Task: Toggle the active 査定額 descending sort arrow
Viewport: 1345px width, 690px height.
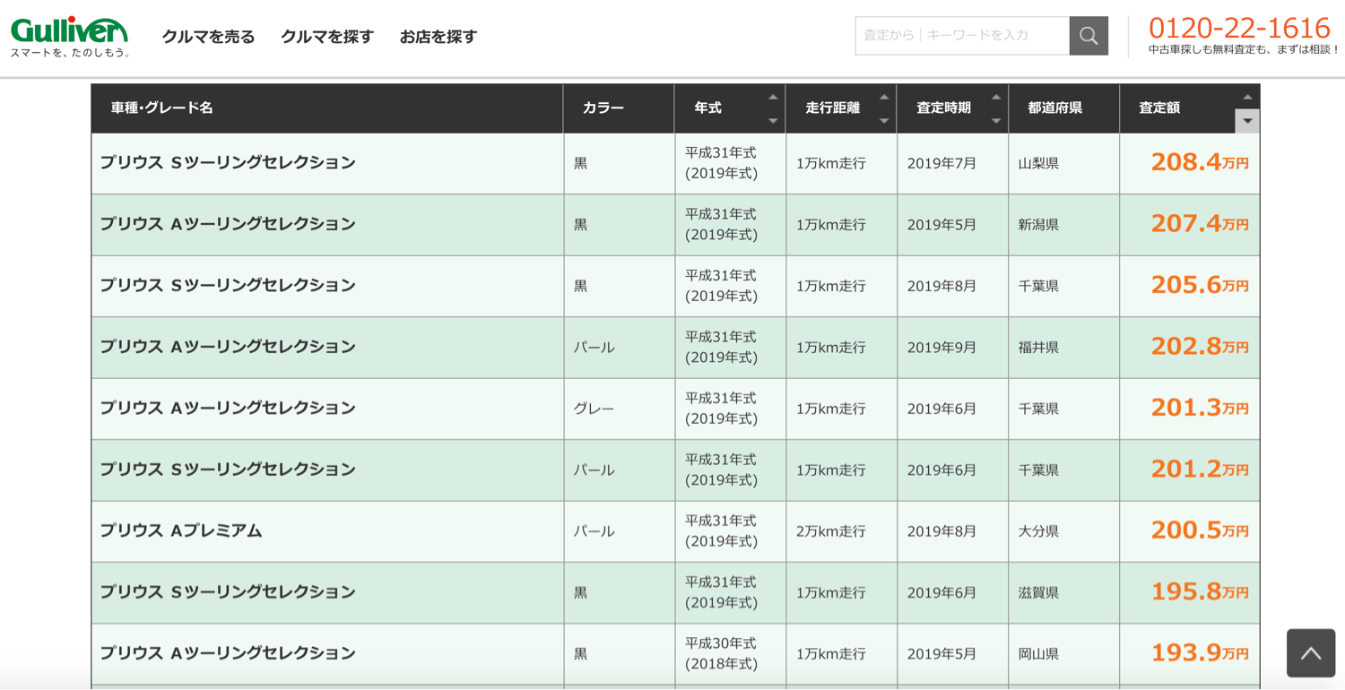Action: tap(1248, 118)
